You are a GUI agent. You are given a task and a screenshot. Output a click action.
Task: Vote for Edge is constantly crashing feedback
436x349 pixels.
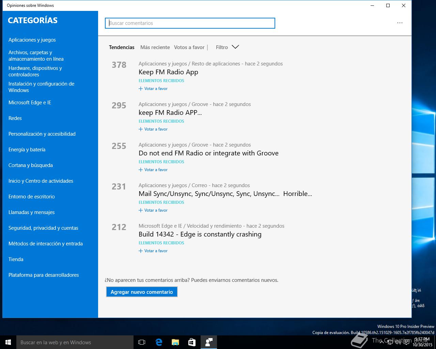tap(153, 251)
